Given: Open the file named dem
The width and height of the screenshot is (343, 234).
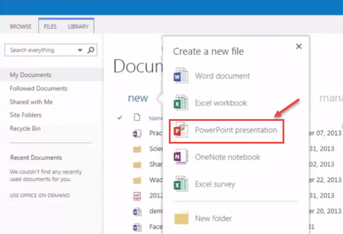Looking at the screenshot, I should pos(156,211).
